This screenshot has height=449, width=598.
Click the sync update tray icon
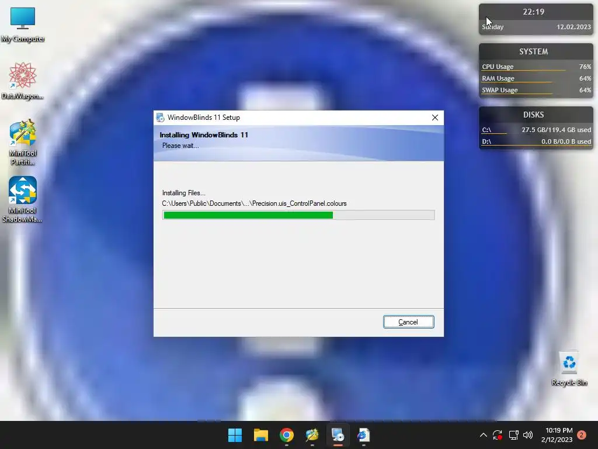498,435
